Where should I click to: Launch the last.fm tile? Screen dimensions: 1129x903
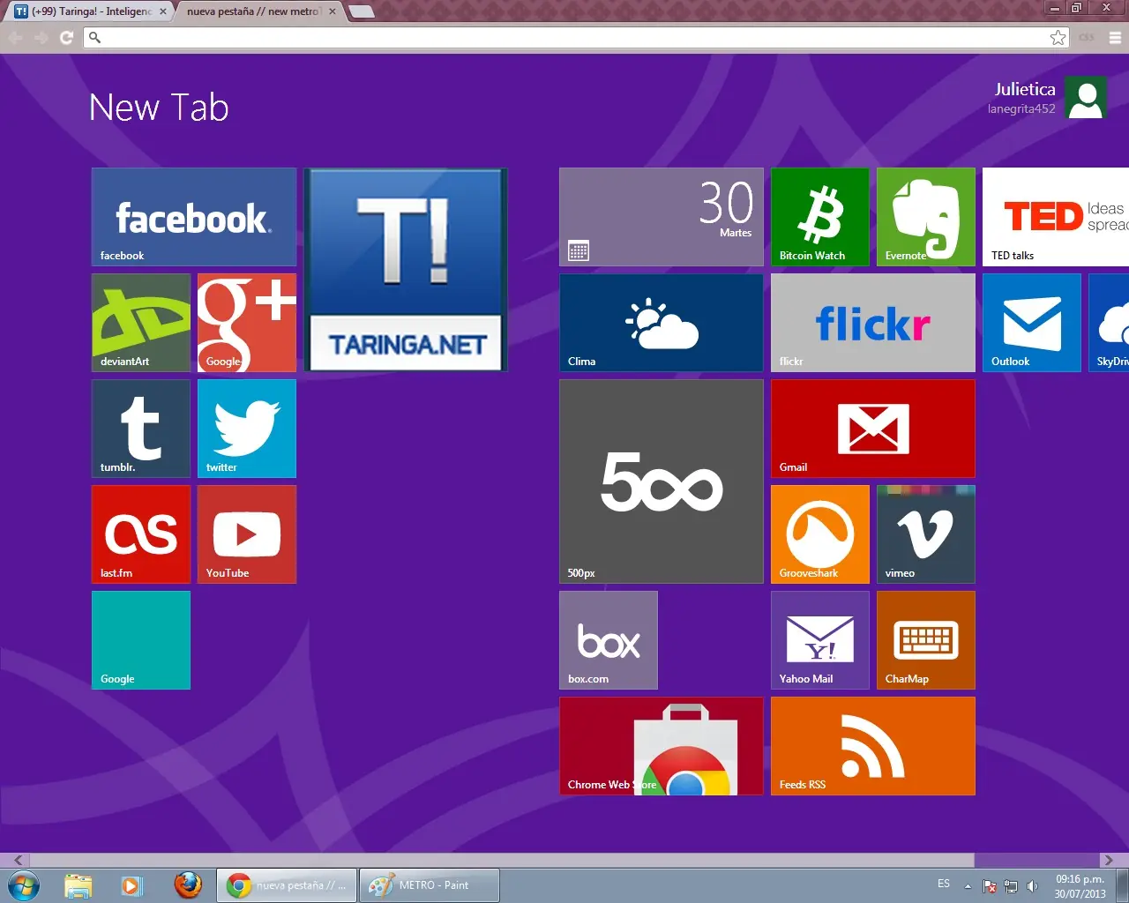pyautogui.click(x=141, y=534)
